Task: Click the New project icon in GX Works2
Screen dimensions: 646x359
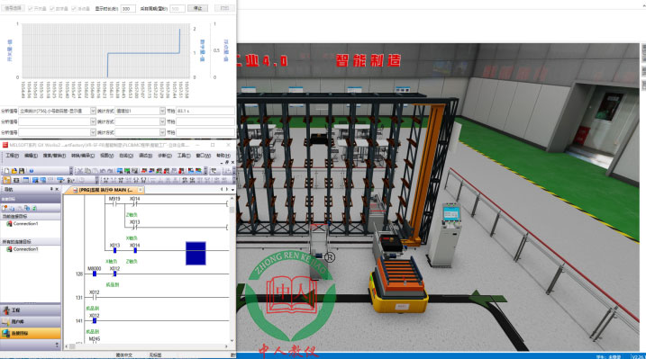Action: [6, 171]
